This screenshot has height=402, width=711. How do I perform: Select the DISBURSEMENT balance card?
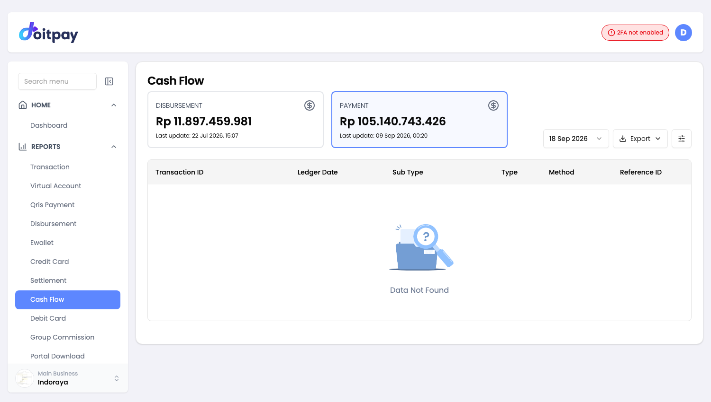tap(236, 120)
